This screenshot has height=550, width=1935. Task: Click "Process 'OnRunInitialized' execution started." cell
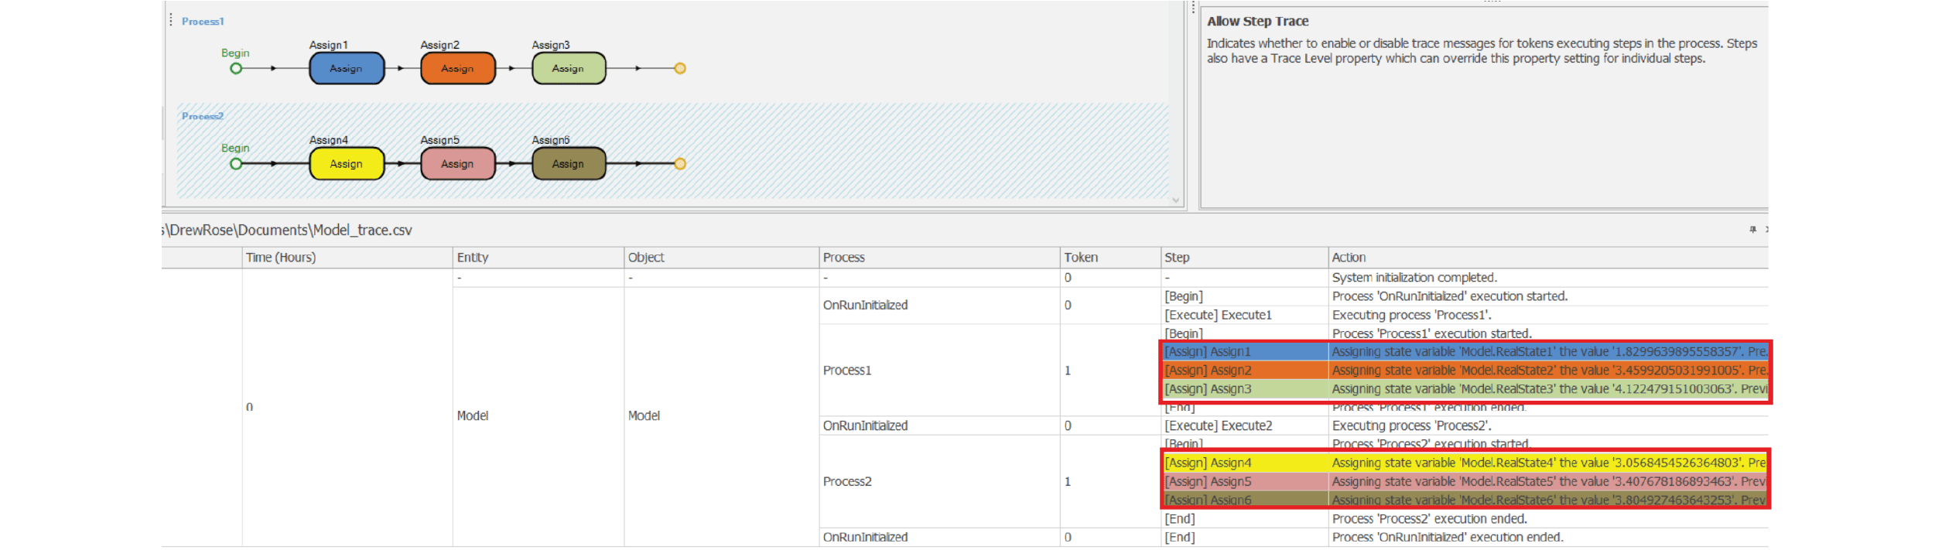pos(1548,296)
